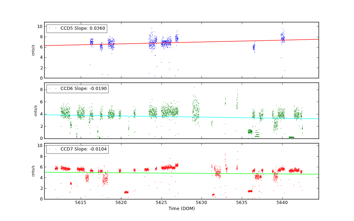
Task: Click the blue CCD5 data cluster near 5636.5
Action: click(254, 47)
